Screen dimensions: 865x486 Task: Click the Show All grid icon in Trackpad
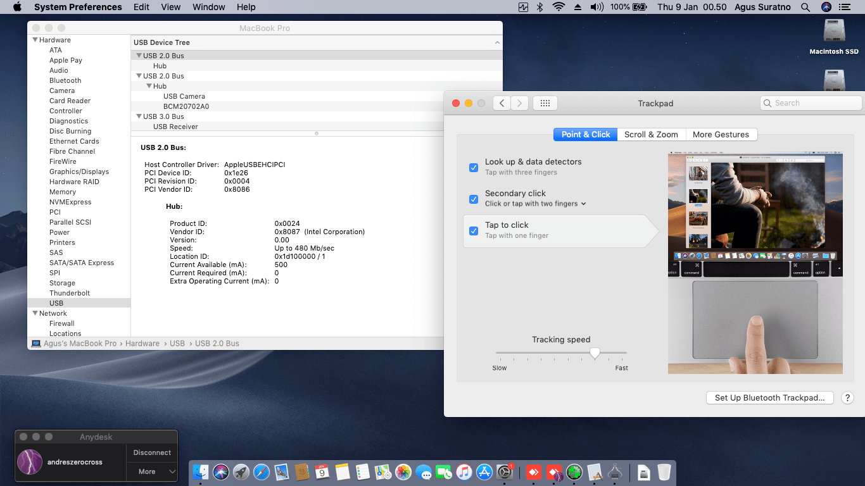(545, 103)
